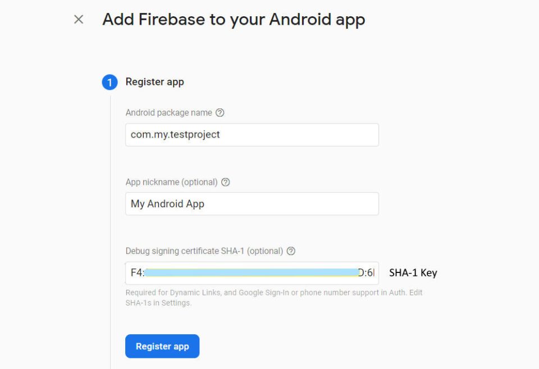539x369 pixels.
Task: Click the question mark beside package name
Action: click(x=220, y=112)
